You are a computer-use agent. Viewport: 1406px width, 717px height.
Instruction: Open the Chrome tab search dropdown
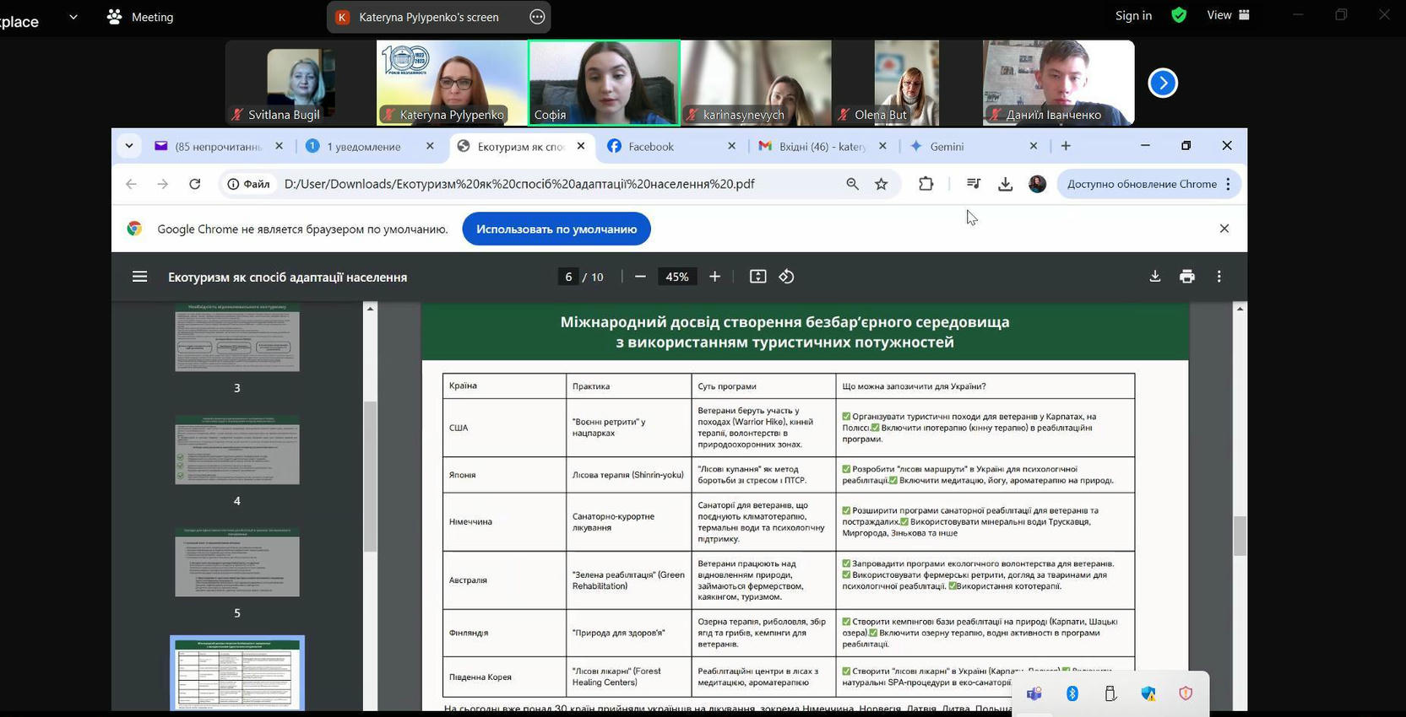(129, 146)
